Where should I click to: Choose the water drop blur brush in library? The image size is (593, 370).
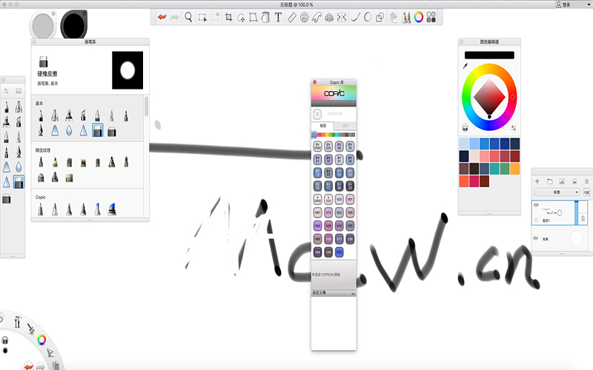[x=69, y=131]
